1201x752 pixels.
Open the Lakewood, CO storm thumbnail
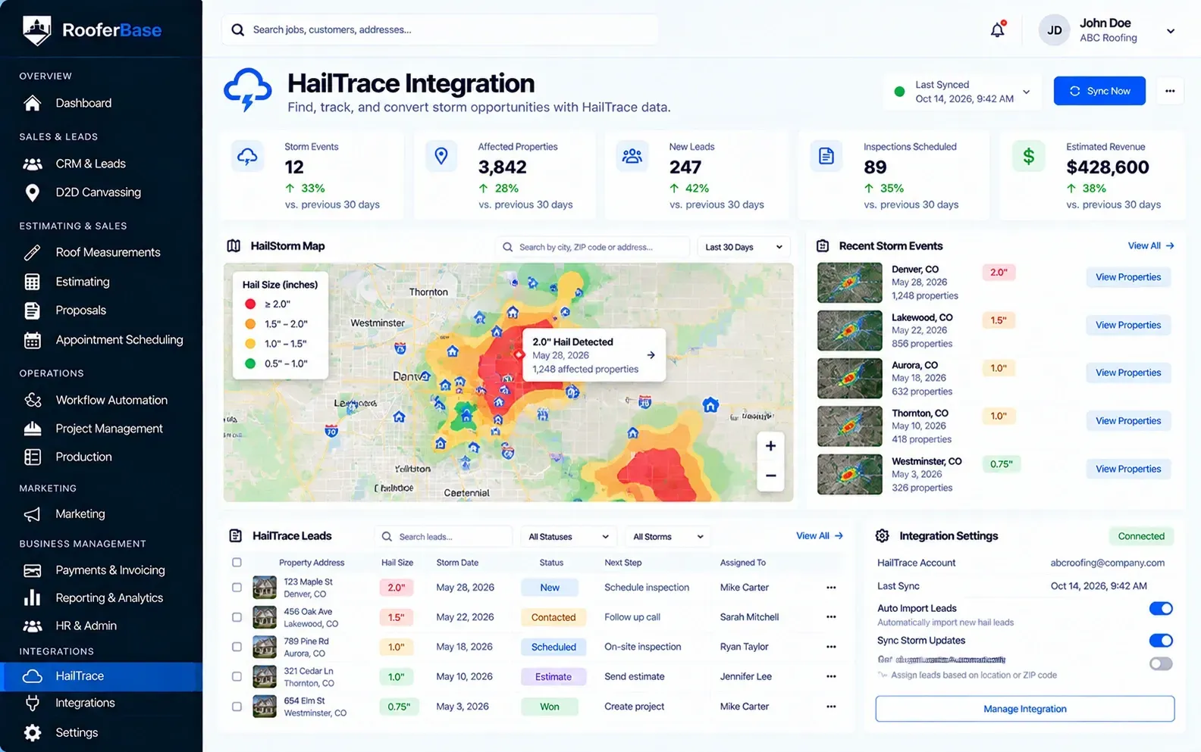[849, 330]
